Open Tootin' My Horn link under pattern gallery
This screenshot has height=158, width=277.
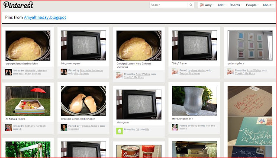[x=245, y=74]
